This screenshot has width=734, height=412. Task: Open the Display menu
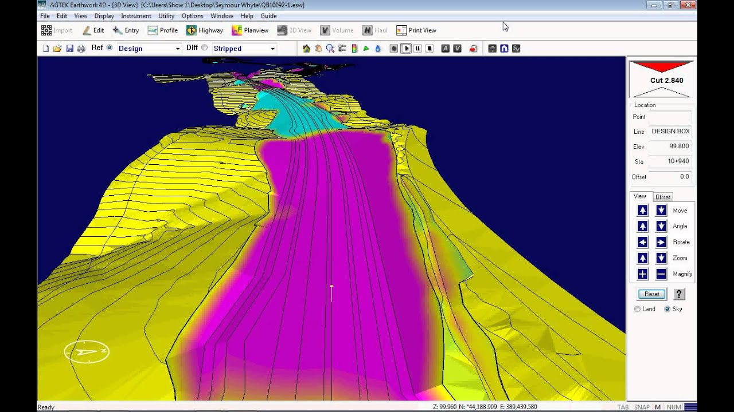tap(104, 16)
